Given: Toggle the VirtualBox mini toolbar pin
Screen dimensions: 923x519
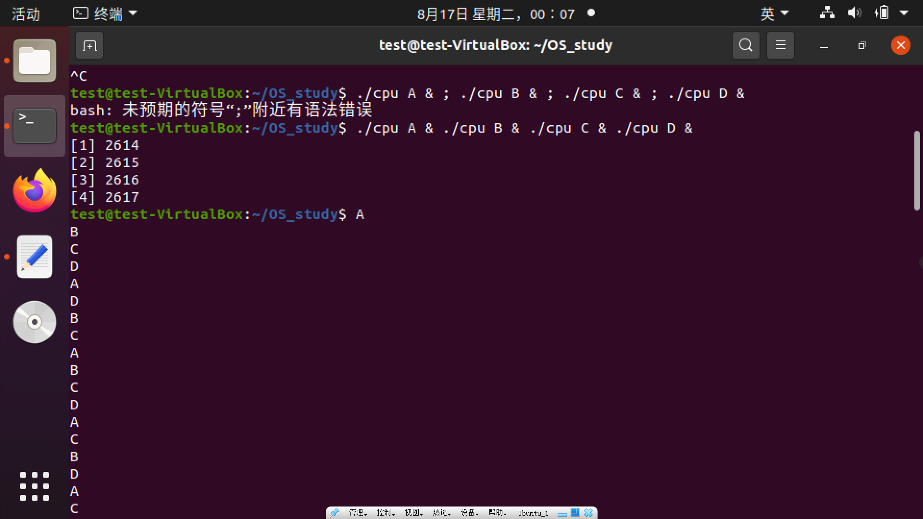Looking at the screenshot, I should pyautogui.click(x=335, y=513).
